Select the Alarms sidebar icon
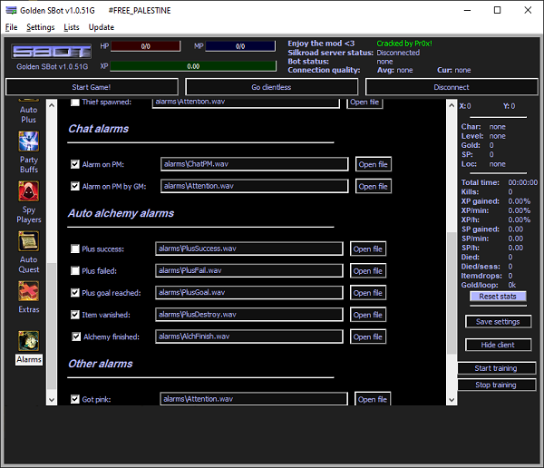This screenshot has width=544, height=468. pos(29,341)
